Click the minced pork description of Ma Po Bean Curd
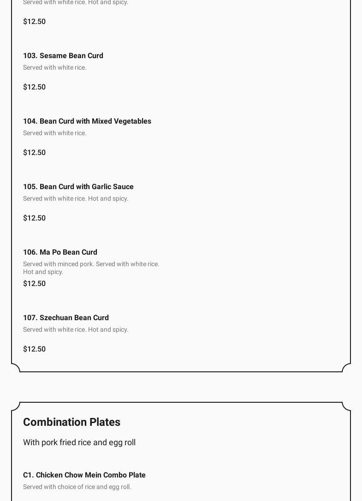The height and width of the screenshot is (501, 362). pyautogui.click(x=91, y=264)
